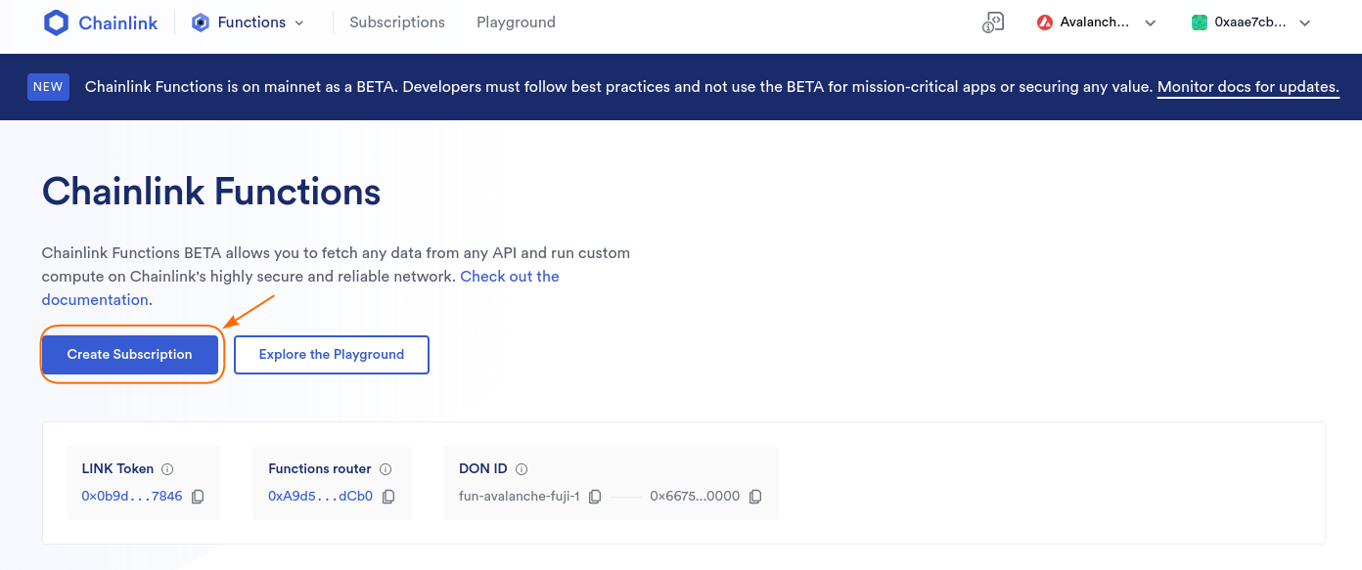Open the wallet account dropdown chevron
This screenshot has width=1362, height=570.
coord(1304,23)
